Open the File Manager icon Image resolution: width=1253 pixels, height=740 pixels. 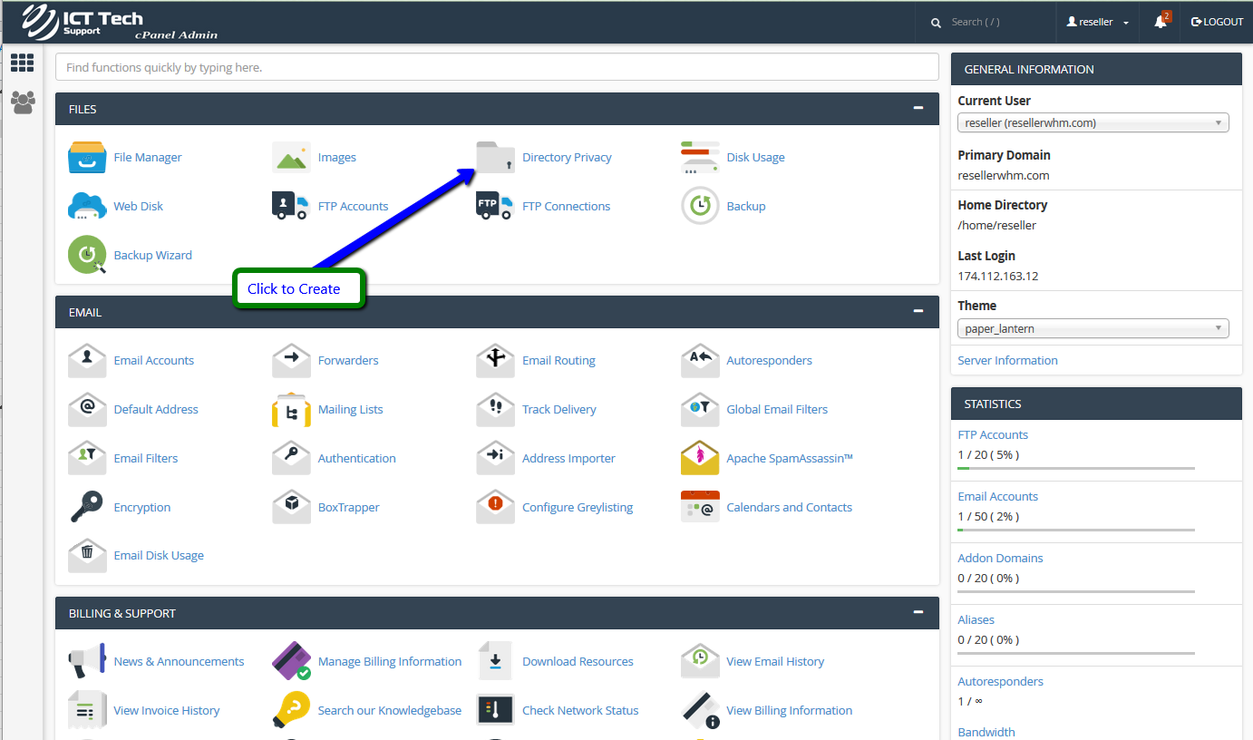[87, 157]
